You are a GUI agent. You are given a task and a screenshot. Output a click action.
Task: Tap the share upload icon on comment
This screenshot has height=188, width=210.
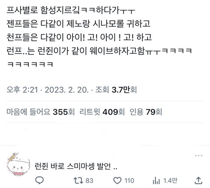click(199, 181)
